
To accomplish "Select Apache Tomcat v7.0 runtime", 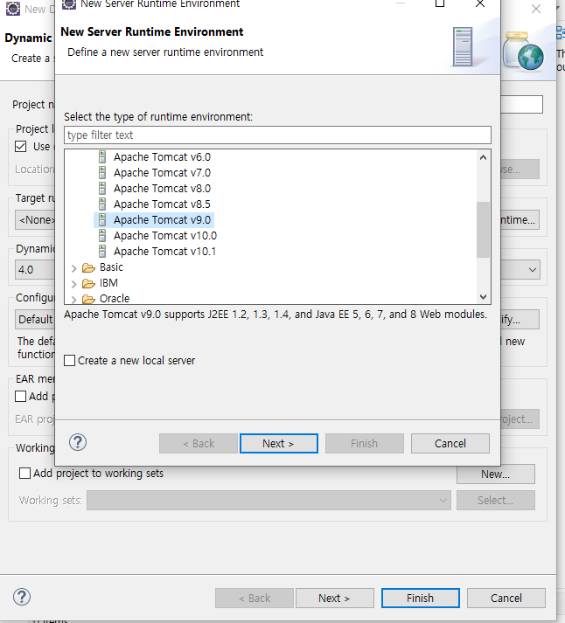I will (162, 173).
